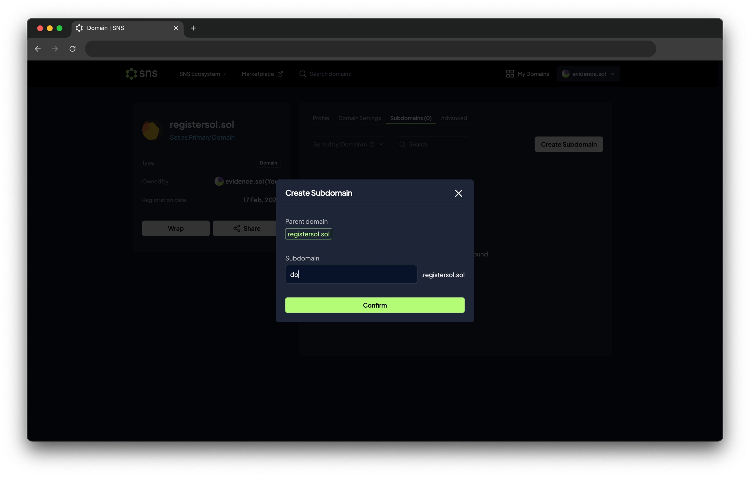
Task: Open the Marketplace external link
Action: point(262,74)
